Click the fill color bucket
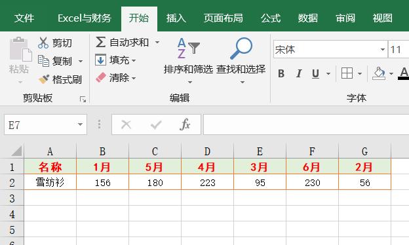The width and height of the screenshot is (409, 245). pyautogui.click(x=379, y=74)
